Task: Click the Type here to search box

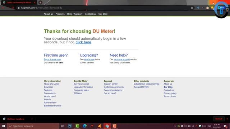Action: [x=33, y=126]
